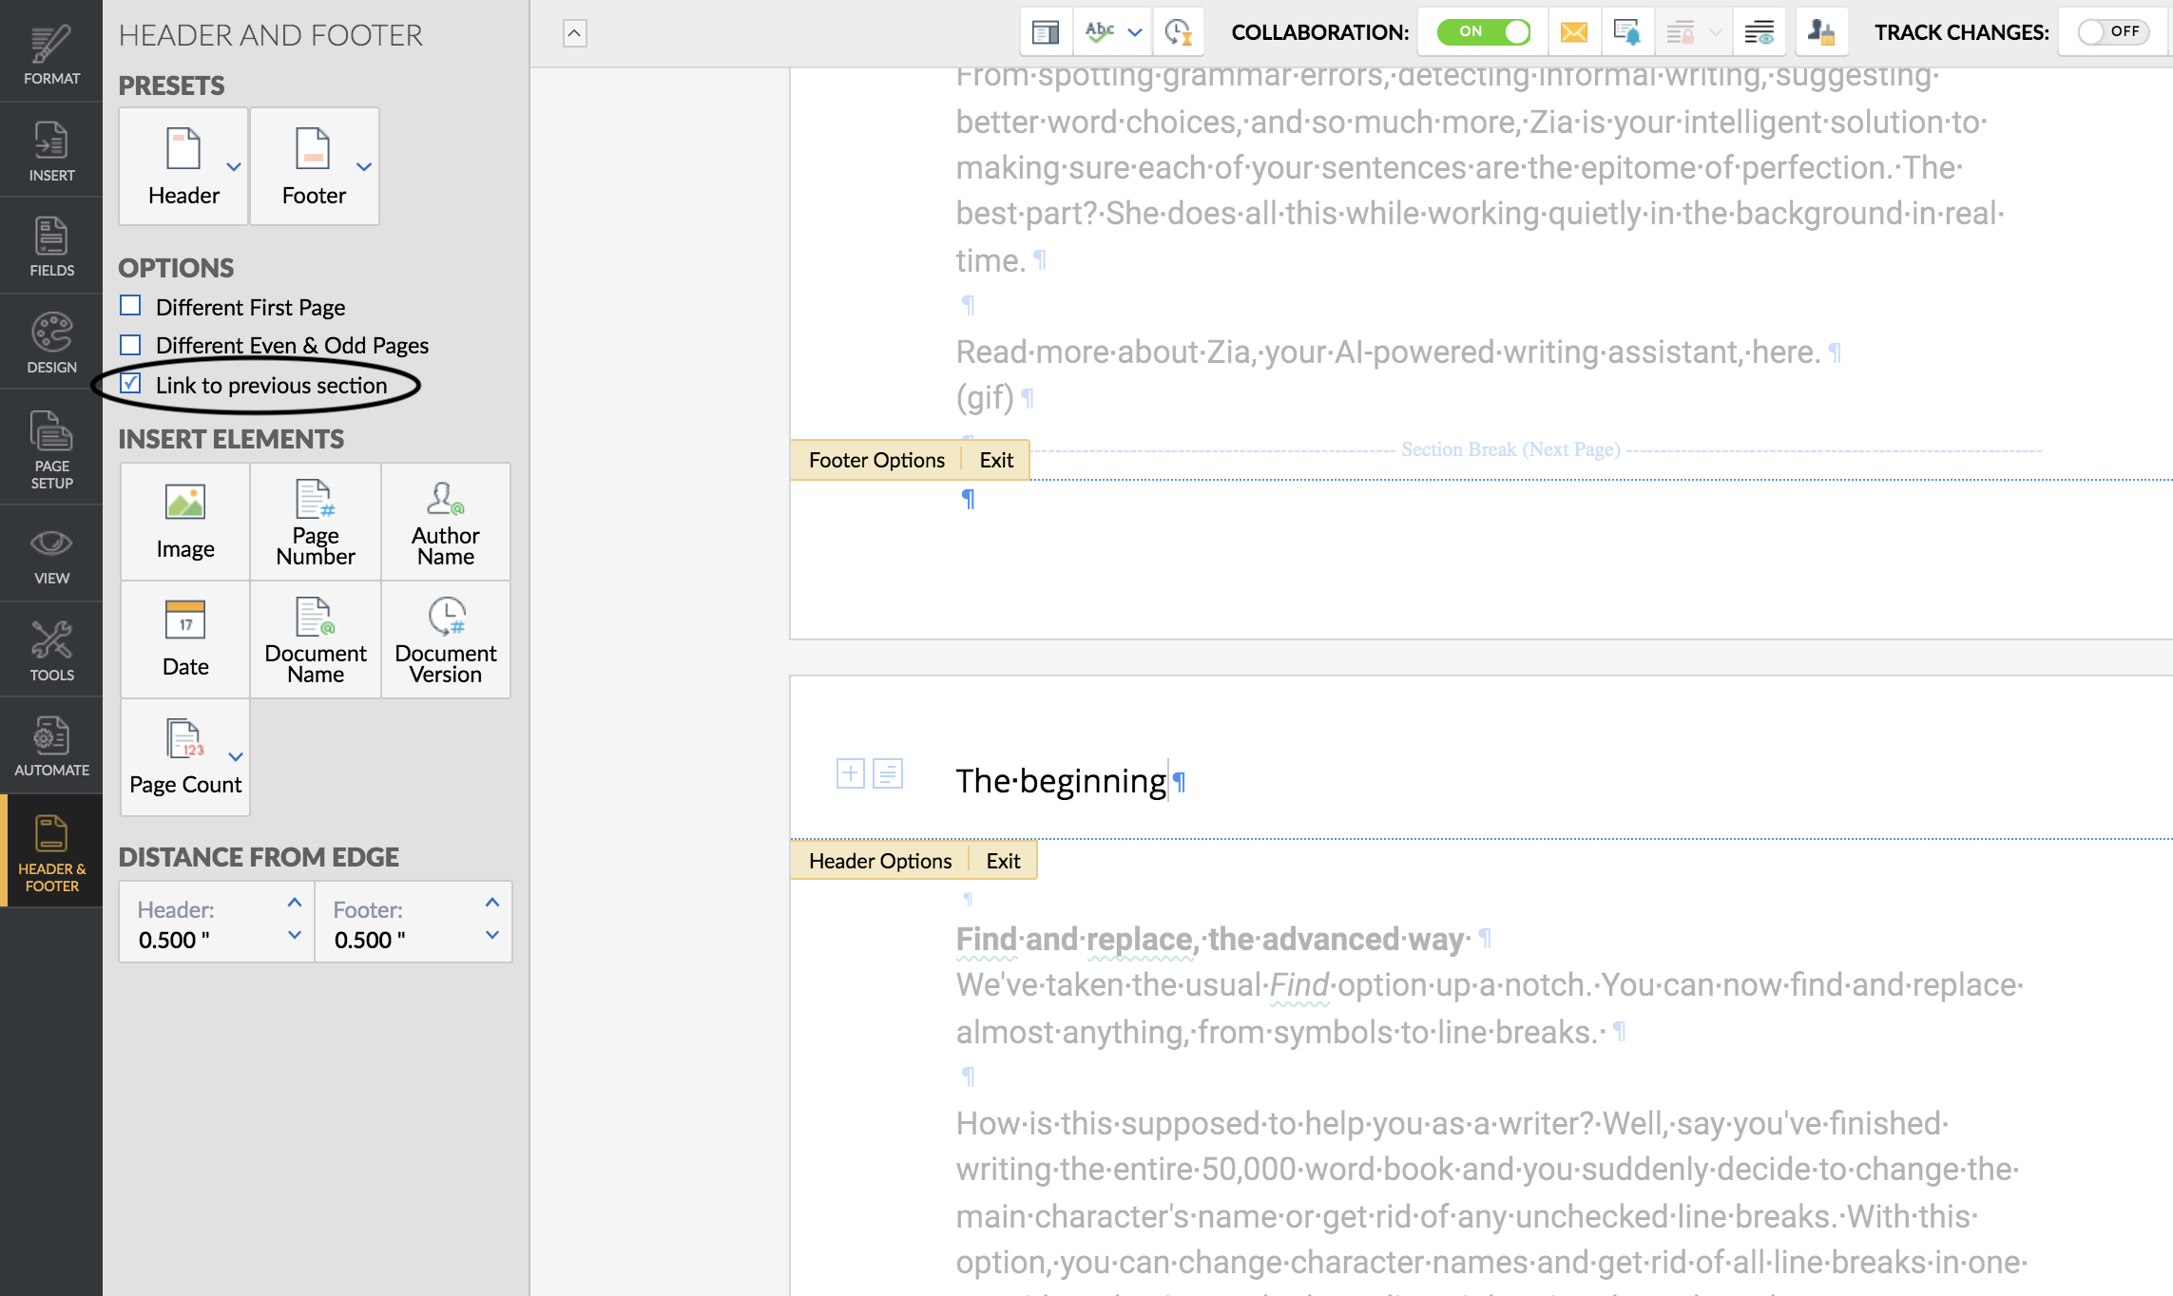
Task: Enable Different First Page checkbox
Action: click(x=131, y=306)
